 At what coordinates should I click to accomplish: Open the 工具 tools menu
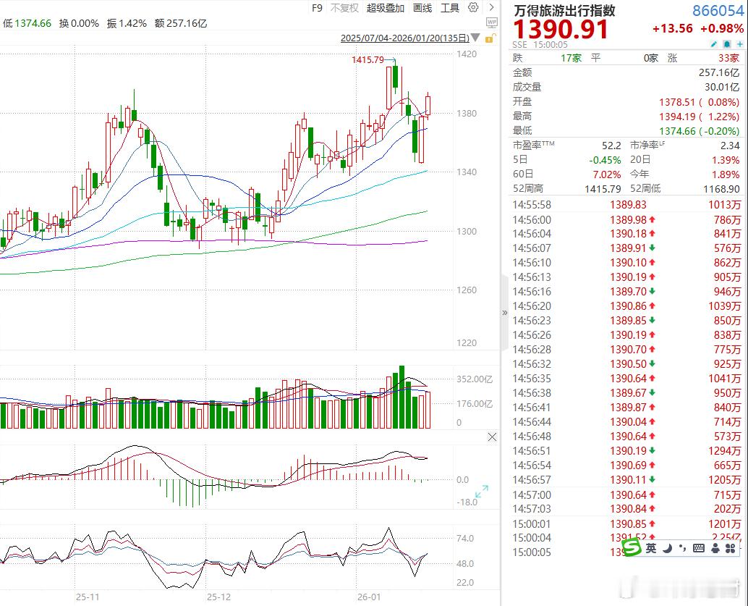[450, 8]
